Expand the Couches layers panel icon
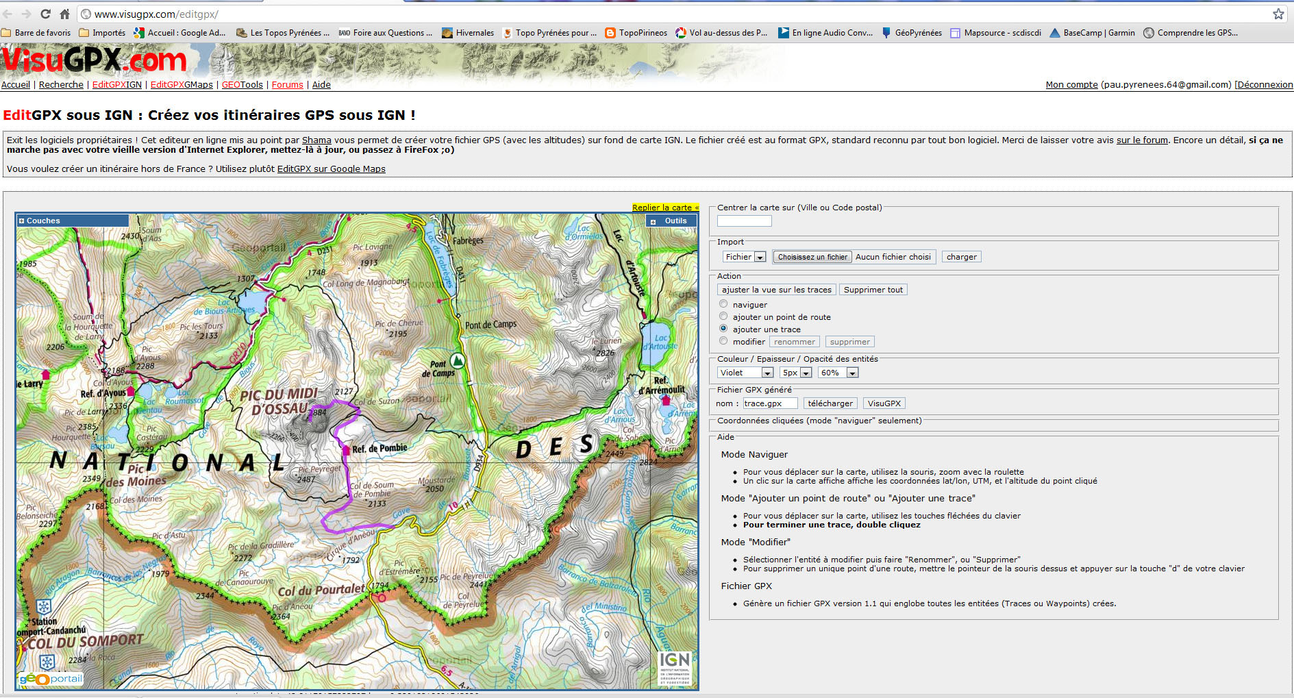Image resolution: width=1294 pixels, height=698 pixels. [x=21, y=221]
